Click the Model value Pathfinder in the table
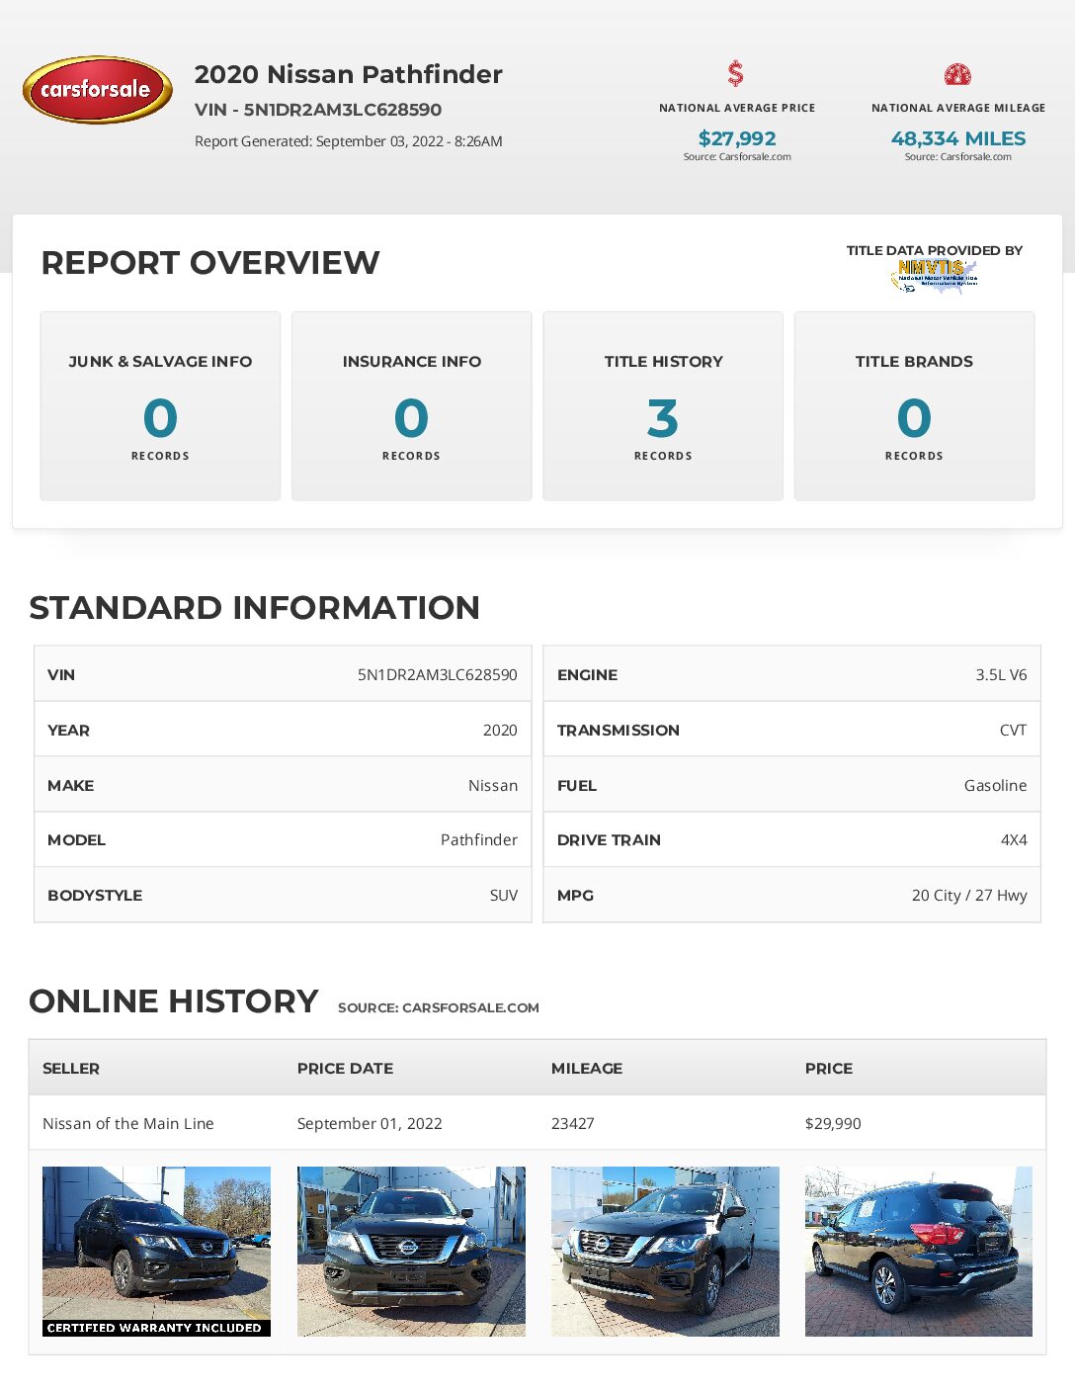The width and height of the screenshot is (1075, 1392). tap(479, 840)
